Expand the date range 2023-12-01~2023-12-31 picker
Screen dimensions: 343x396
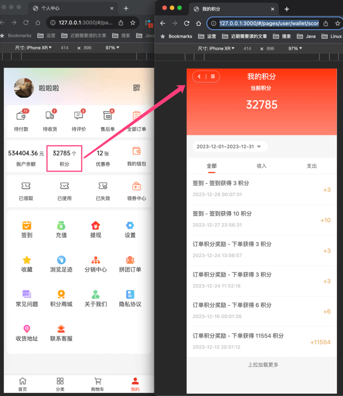point(230,147)
